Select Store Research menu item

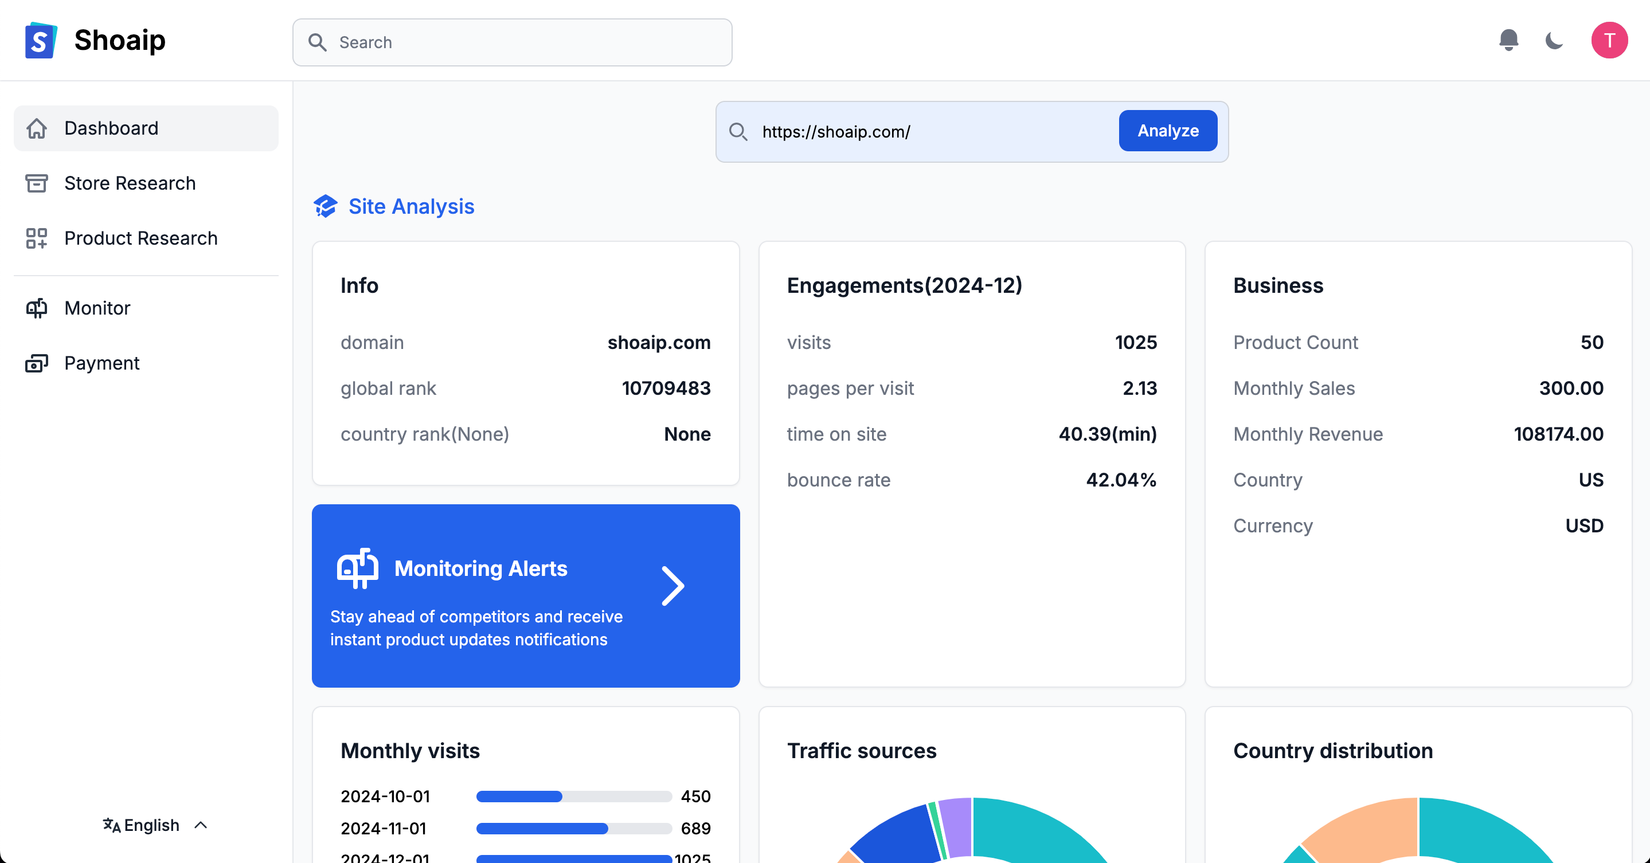[x=130, y=183]
